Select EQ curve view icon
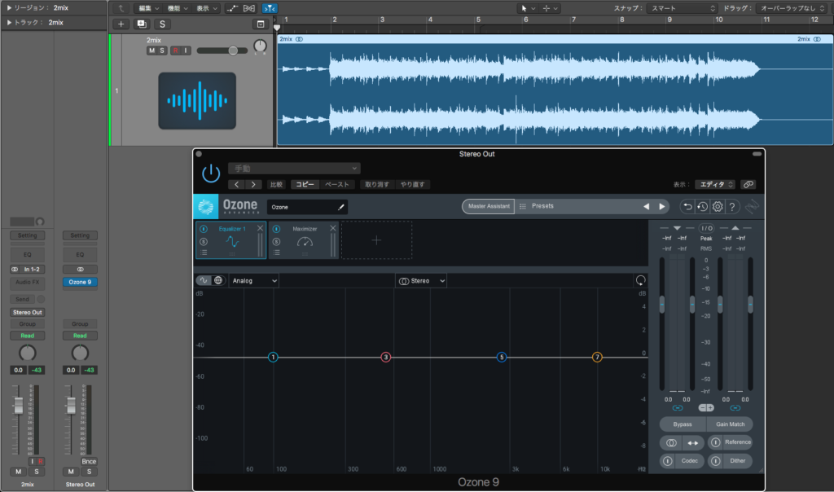This screenshot has height=492, width=834. pyautogui.click(x=204, y=280)
